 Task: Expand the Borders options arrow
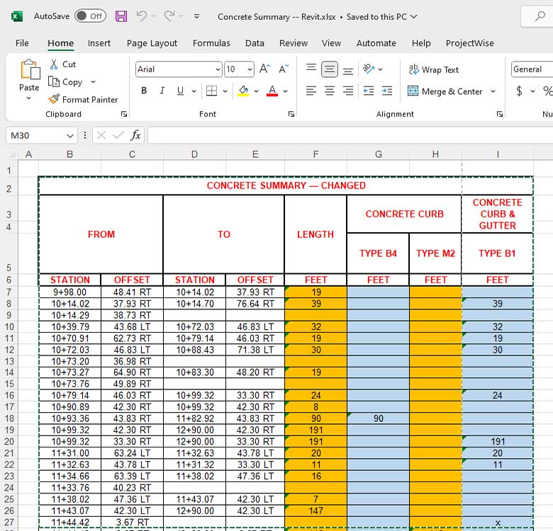pos(225,91)
